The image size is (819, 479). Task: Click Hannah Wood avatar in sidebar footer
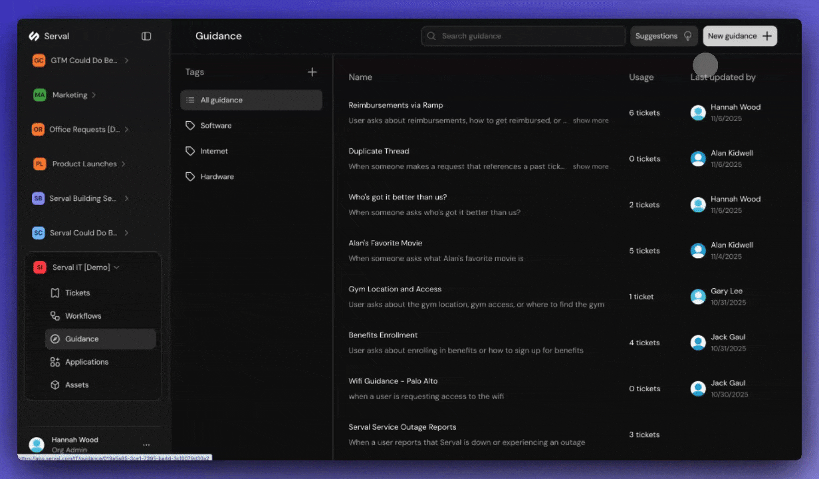[37, 444]
